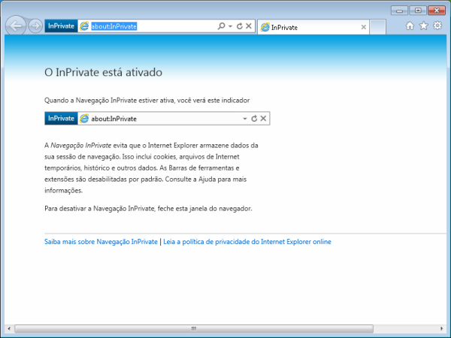Click the about:InPrivate address field
The image size is (451, 338).
(150, 26)
